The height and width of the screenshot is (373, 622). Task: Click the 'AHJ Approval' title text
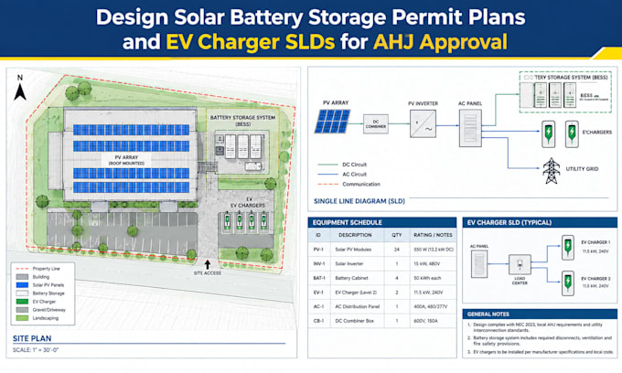tap(440, 42)
